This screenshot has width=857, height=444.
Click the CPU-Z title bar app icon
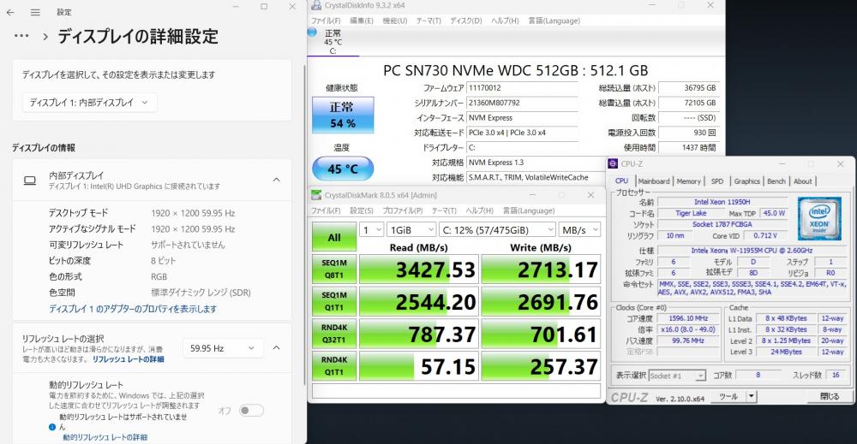(x=613, y=163)
